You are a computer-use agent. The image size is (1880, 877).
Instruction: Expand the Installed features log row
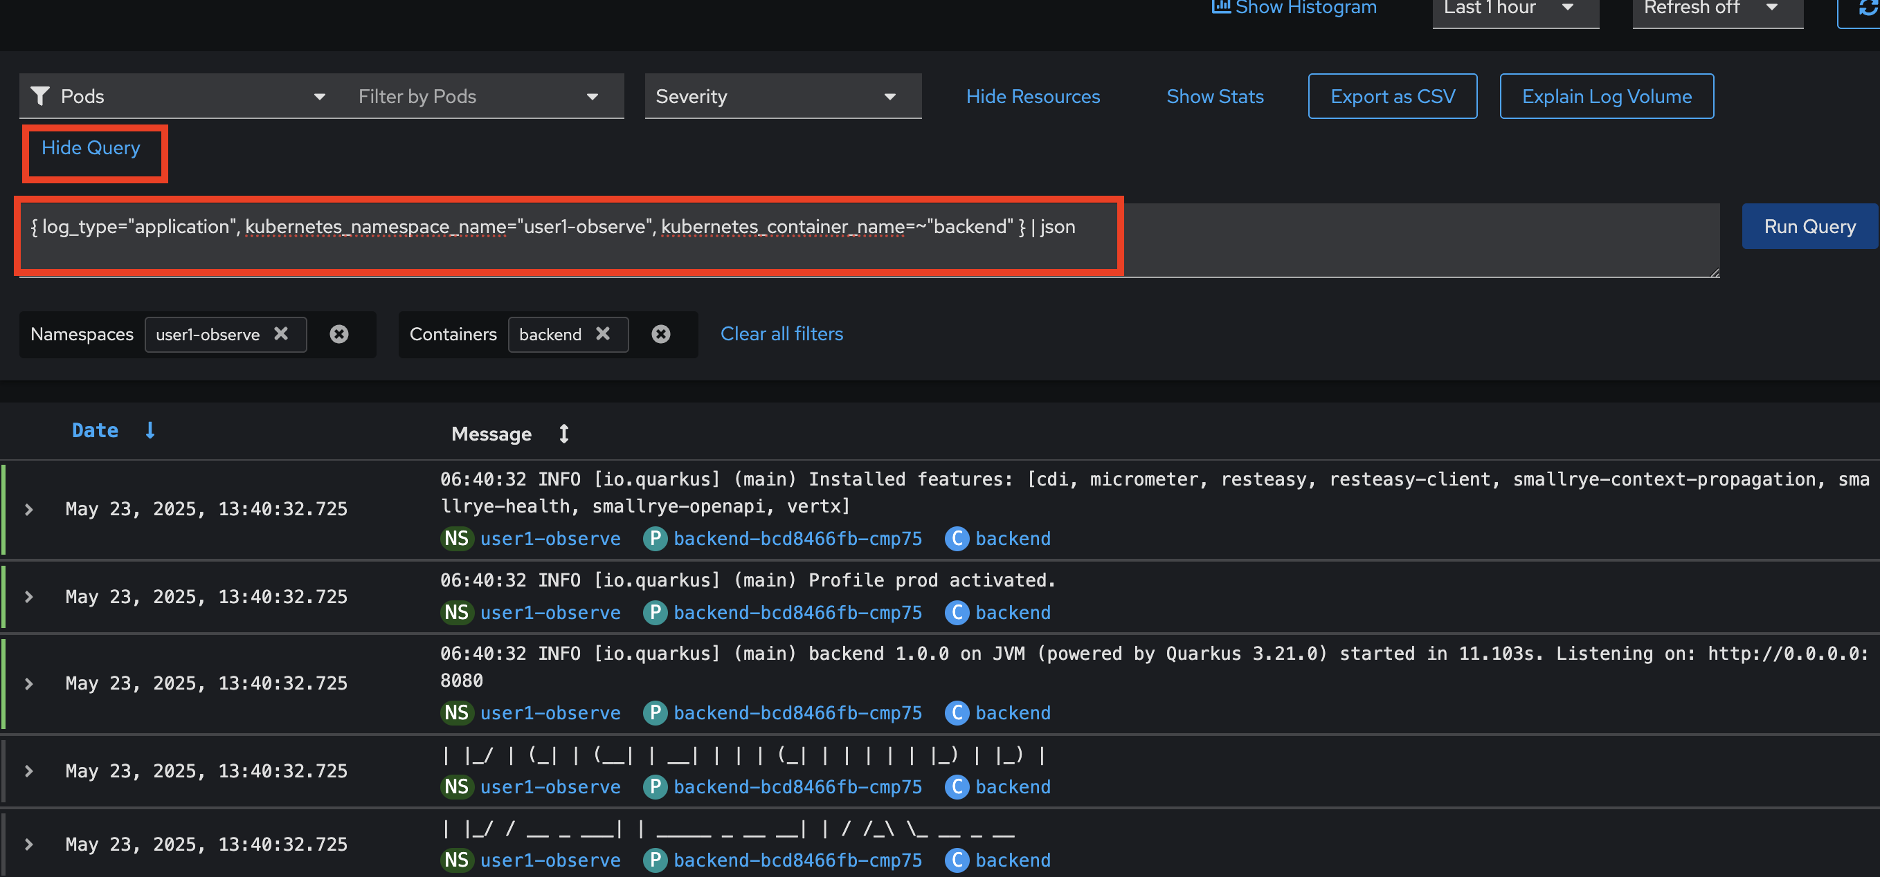click(x=29, y=509)
